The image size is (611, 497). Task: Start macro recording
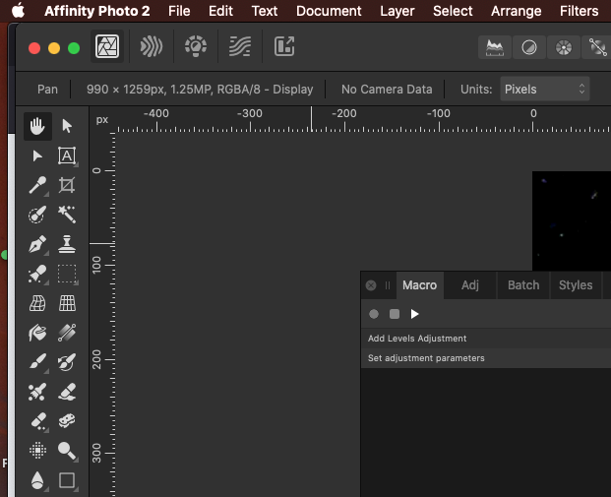[374, 314]
